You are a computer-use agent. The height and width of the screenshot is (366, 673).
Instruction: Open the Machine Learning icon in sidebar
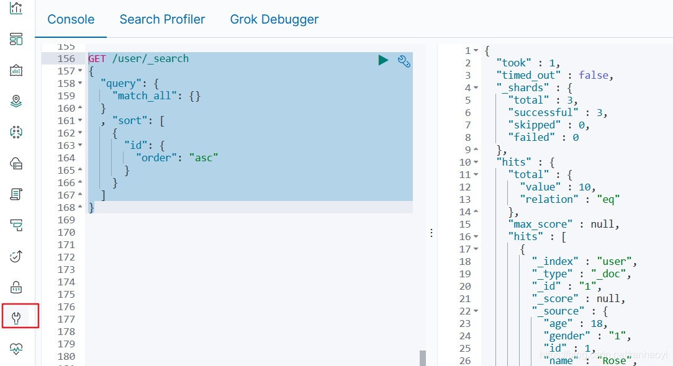(x=16, y=132)
